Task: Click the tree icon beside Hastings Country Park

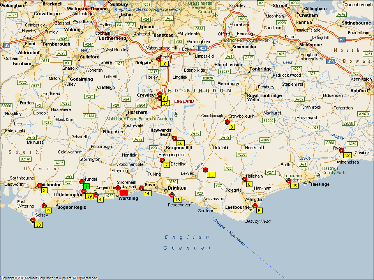Action: [x=305, y=182]
